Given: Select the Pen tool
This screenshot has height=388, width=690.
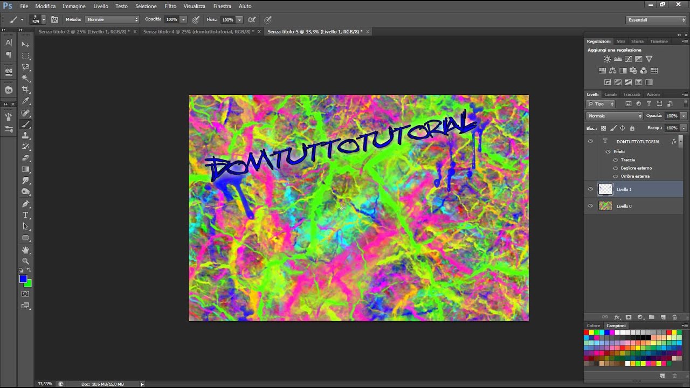Looking at the screenshot, I should coord(25,204).
